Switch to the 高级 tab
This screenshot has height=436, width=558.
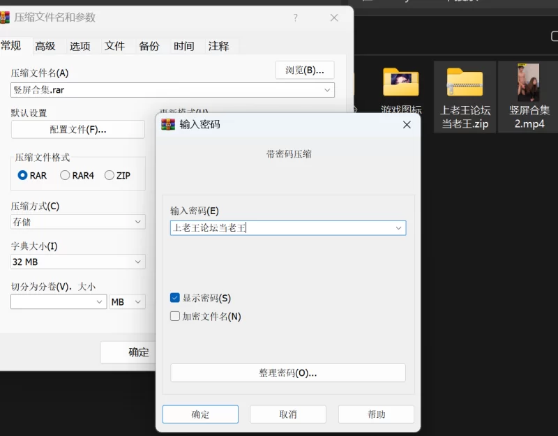tap(45, 46)
